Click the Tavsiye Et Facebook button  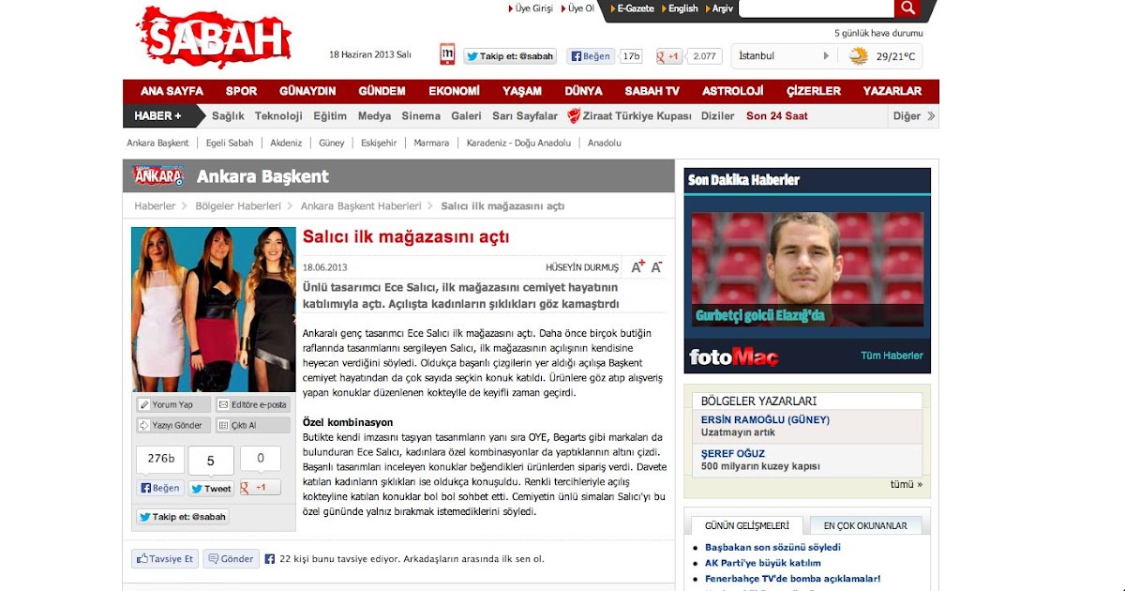click(165, 558)
